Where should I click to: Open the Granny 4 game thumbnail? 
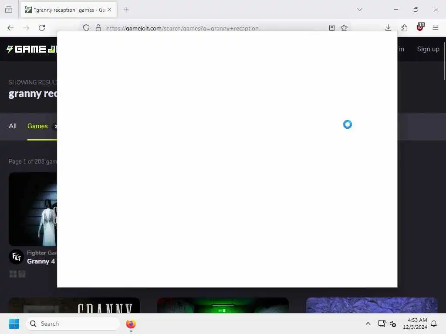pyautogui.click(x=33, y=209)
